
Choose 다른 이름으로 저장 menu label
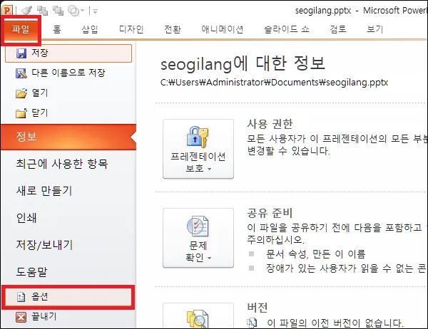point(68,73)
